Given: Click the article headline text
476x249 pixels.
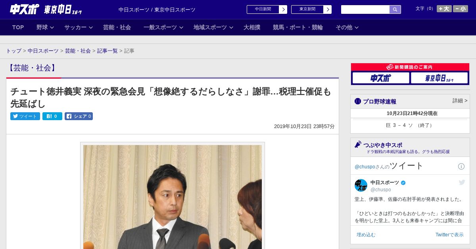Looking at the screenshot, I should (171, 98).
